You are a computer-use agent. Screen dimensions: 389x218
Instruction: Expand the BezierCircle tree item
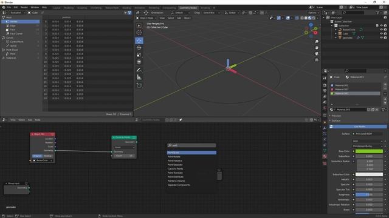coord(336,30)
